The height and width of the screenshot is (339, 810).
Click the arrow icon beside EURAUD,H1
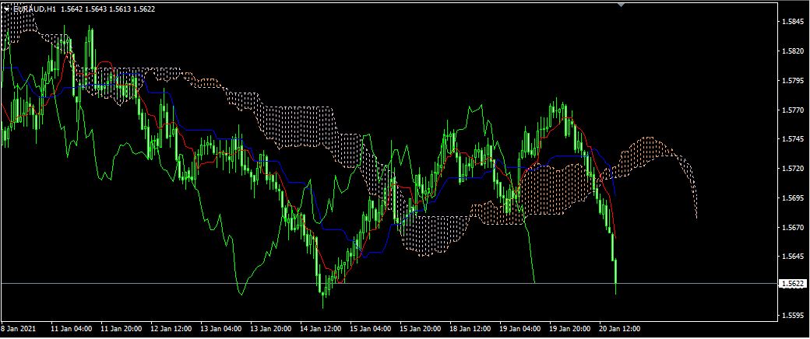coord(7,7)
